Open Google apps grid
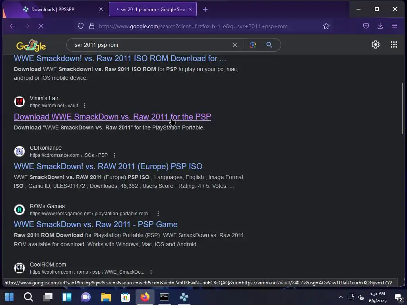Screen dimensions: 407x305 click(394, 44)
